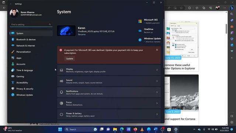This screenshot has width=236, height=133.
Task: Expand the Power & battery row
Action: click(x=109, y=115)
